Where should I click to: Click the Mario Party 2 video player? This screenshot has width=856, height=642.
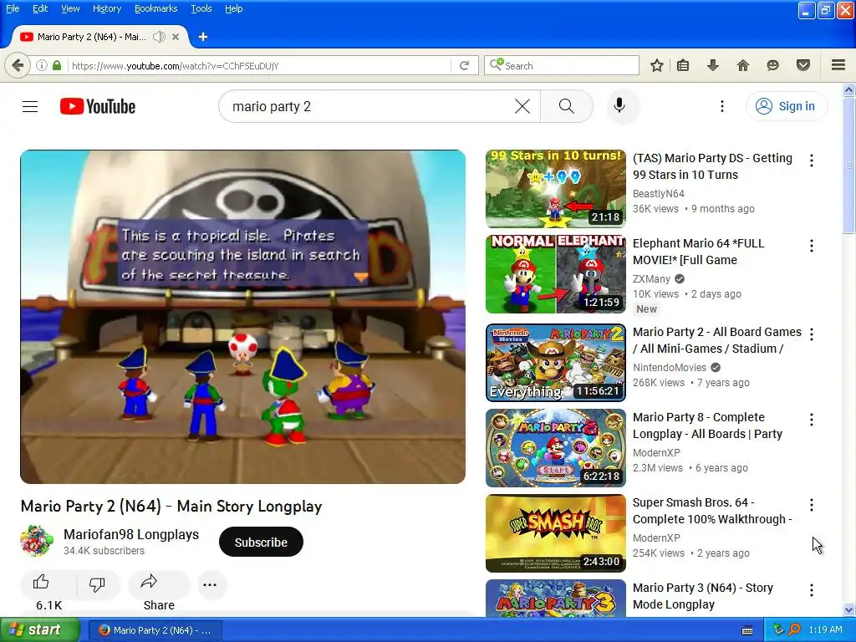243,317
